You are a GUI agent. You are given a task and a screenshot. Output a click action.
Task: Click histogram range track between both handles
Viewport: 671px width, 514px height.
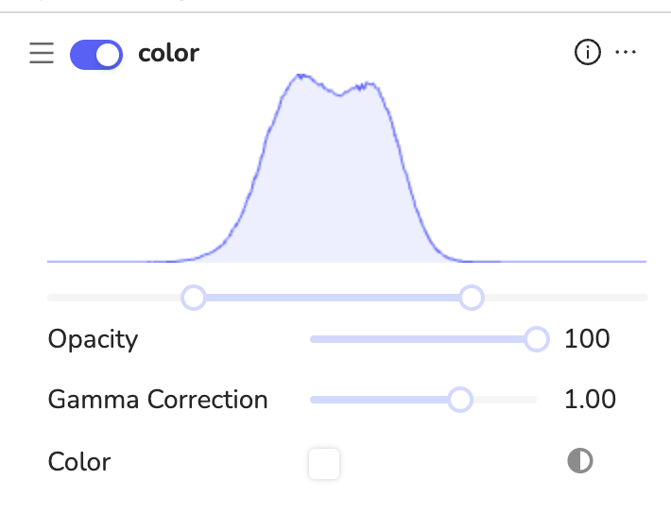[331, 298]
